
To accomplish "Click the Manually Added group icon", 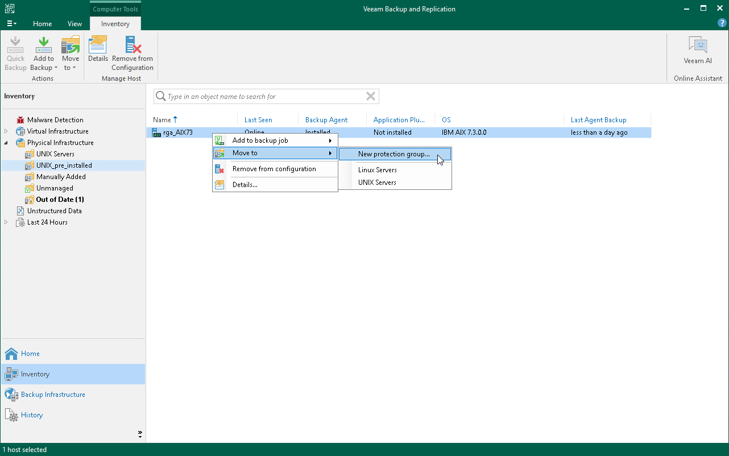I will pyautogui.click(x=30, y=177).
